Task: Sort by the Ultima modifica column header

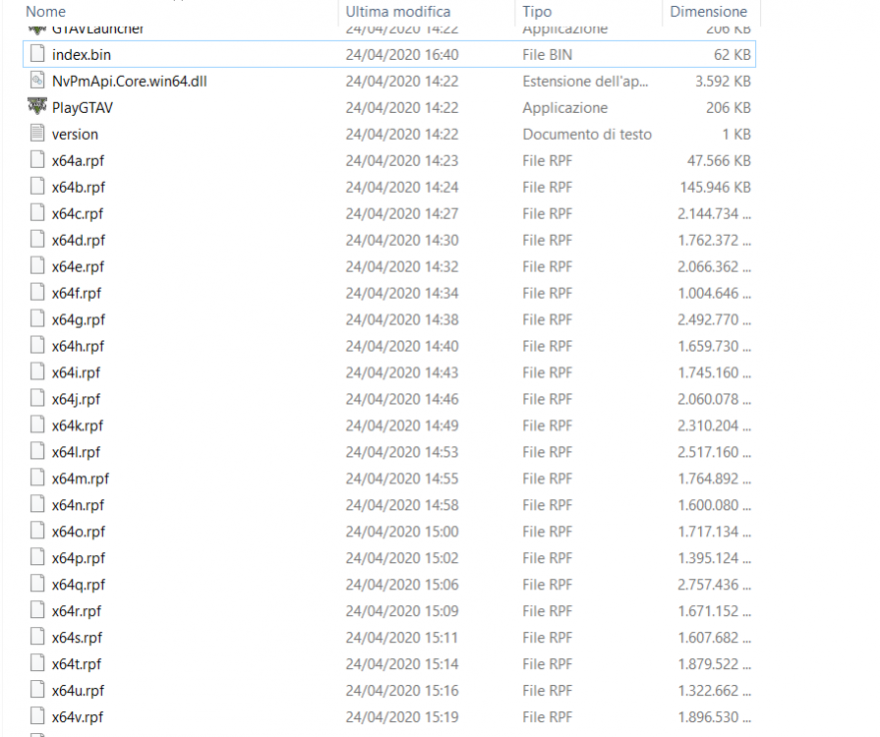Action: click(x=397, y=11)
